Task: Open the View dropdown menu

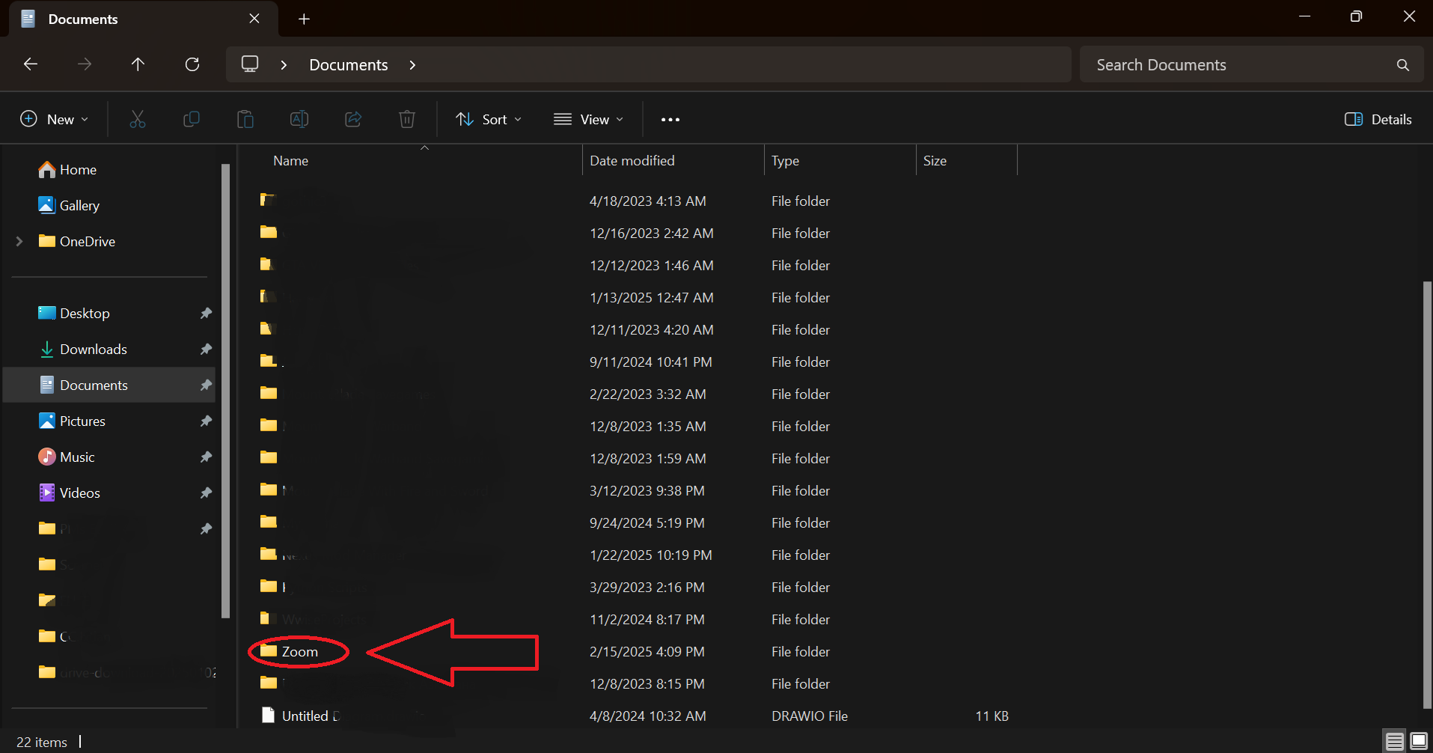Action: [588, 119]
